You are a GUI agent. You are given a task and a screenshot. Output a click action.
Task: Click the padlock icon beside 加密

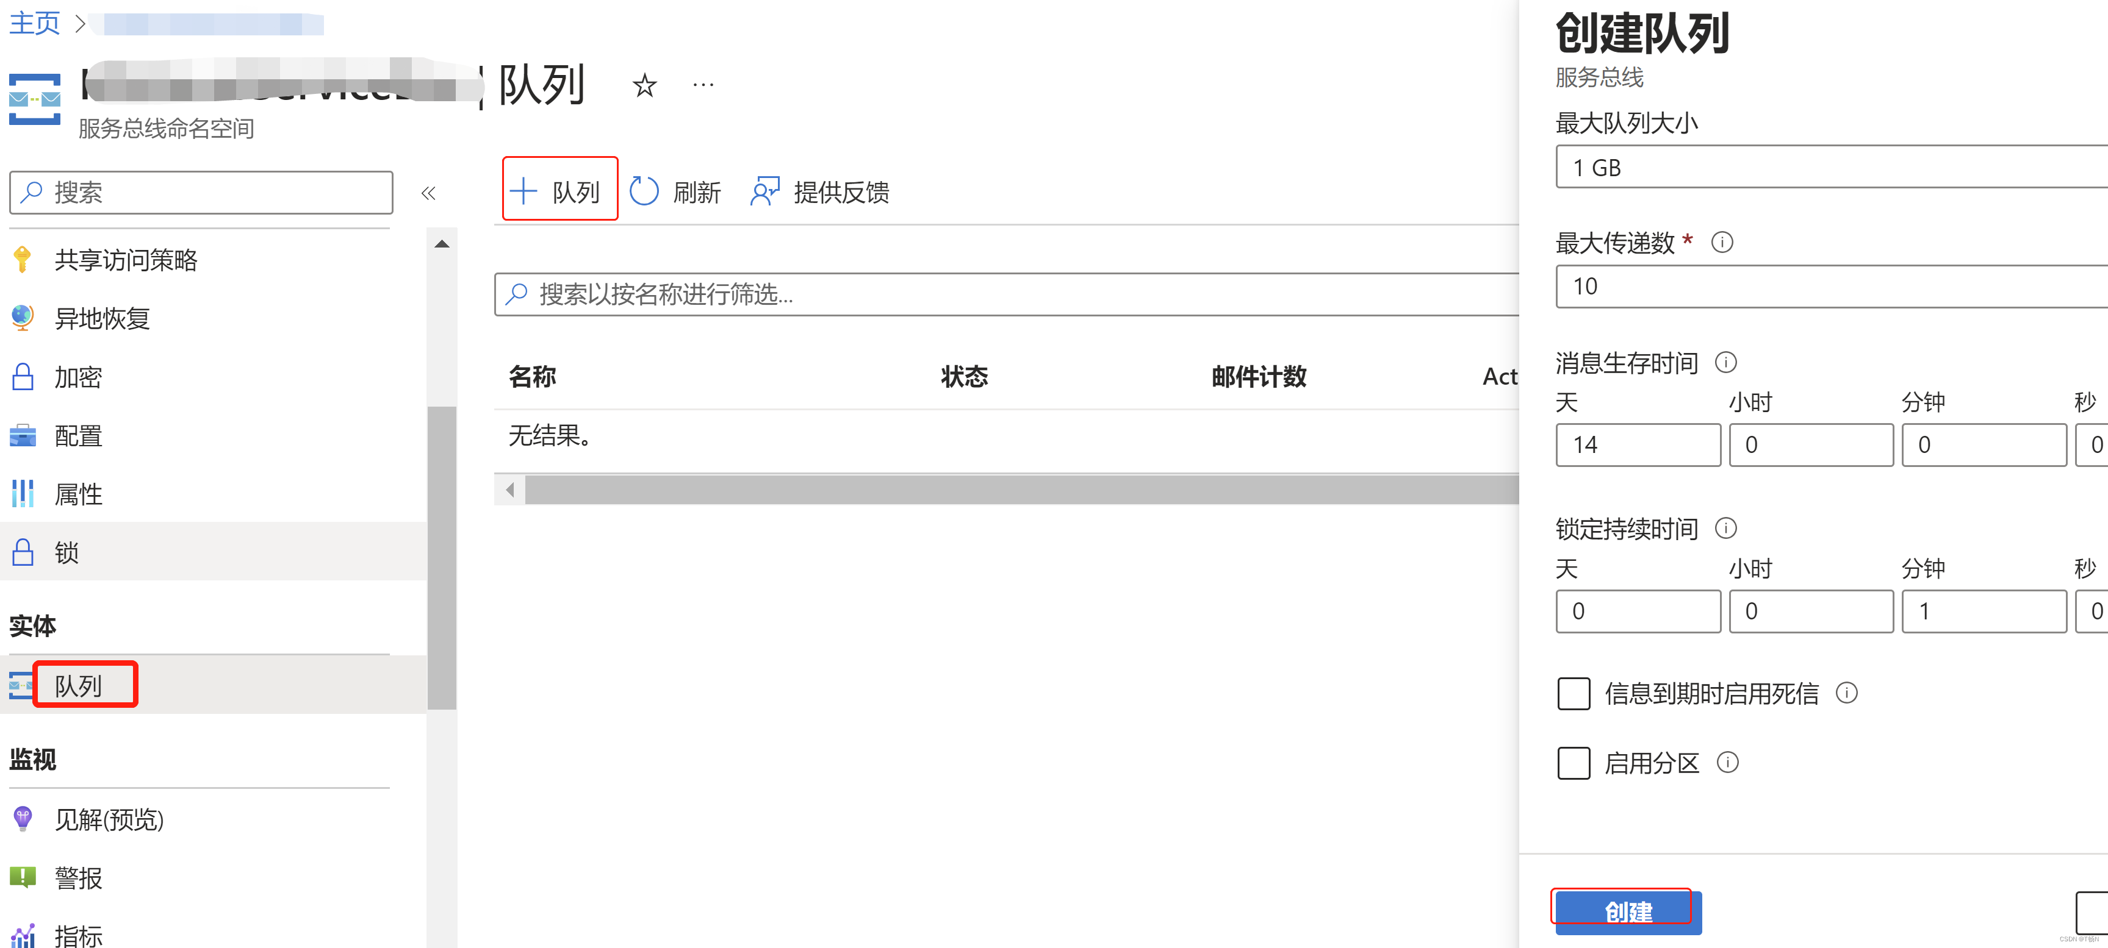tap(23, 376)
